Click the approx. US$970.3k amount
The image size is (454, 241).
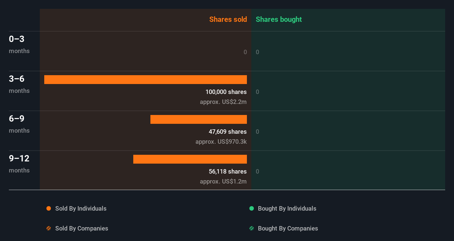[x=221, y=142]
